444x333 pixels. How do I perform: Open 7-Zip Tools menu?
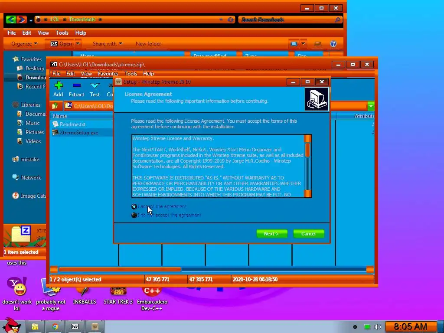(x=131, y=74)
